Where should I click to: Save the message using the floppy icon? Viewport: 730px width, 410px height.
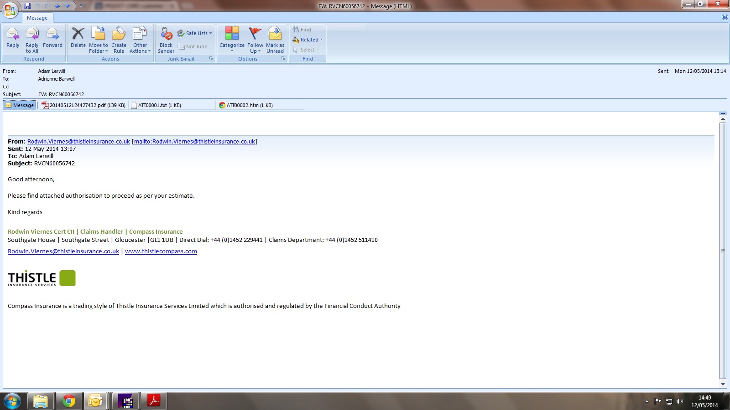click(x=27, y=6)
